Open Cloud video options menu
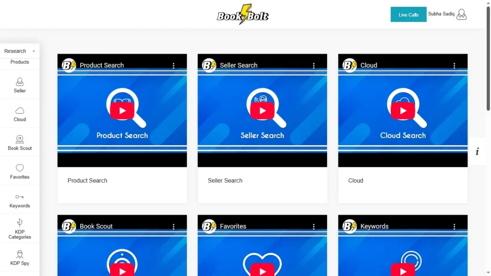Screen dimensions: 491x276 (x=455, y=65)
